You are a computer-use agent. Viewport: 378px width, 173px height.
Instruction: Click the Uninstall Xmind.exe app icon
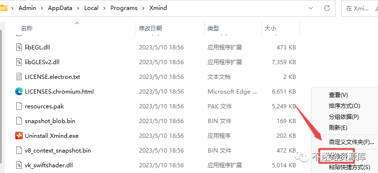(x=19, y=136)
